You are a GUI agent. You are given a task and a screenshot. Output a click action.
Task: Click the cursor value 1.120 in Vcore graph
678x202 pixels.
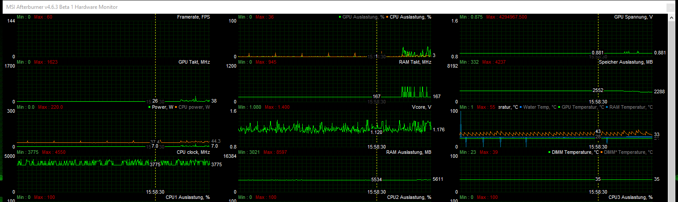tap(376, 132)
